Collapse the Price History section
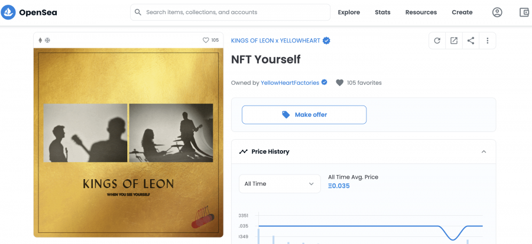The width and height of the screenshot is (532, 244). coord(484,151)
